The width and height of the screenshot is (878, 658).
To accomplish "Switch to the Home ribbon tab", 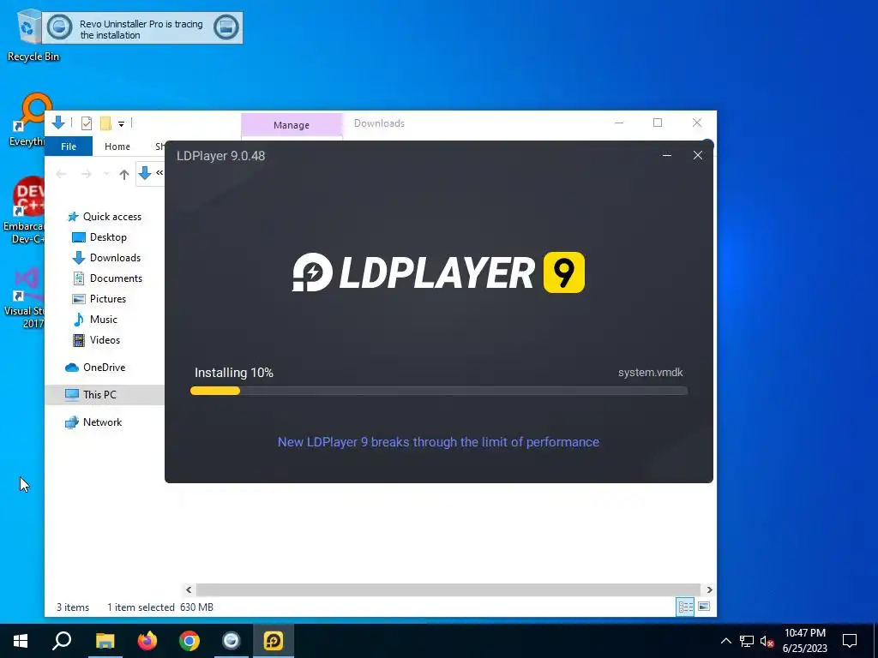I will click(117, 147).
